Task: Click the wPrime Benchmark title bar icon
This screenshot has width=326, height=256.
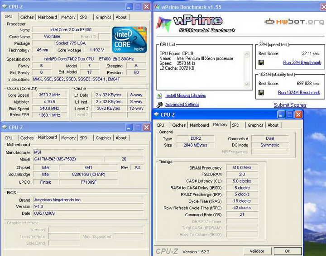Action: (157, 7)
